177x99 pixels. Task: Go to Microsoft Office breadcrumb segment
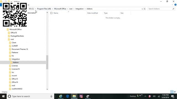[x=60, y=9]
